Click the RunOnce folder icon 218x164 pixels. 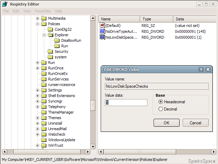point(44,68)
